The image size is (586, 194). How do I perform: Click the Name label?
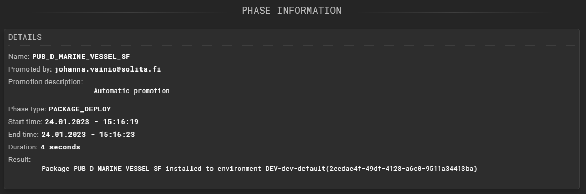tap(19, 57)
